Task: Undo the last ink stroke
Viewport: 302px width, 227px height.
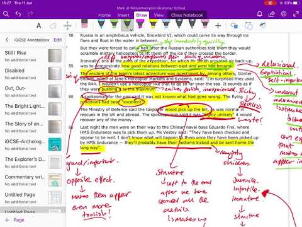Action: [18, 14]
